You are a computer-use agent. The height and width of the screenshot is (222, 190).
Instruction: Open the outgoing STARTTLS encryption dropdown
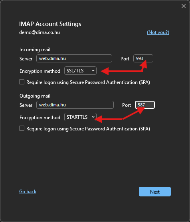click(80, 117)
